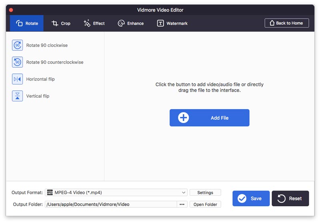Select Horizontal flip label
Image resolution: width=320 pixels, height=223 pixels.
pos(40,79)
